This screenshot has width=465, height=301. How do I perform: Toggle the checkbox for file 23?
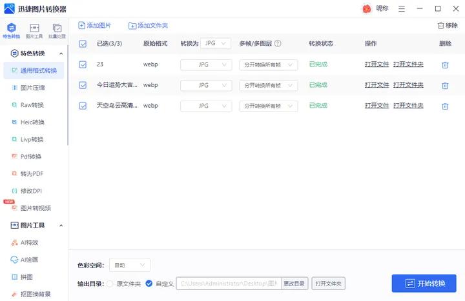pos(82,65)
